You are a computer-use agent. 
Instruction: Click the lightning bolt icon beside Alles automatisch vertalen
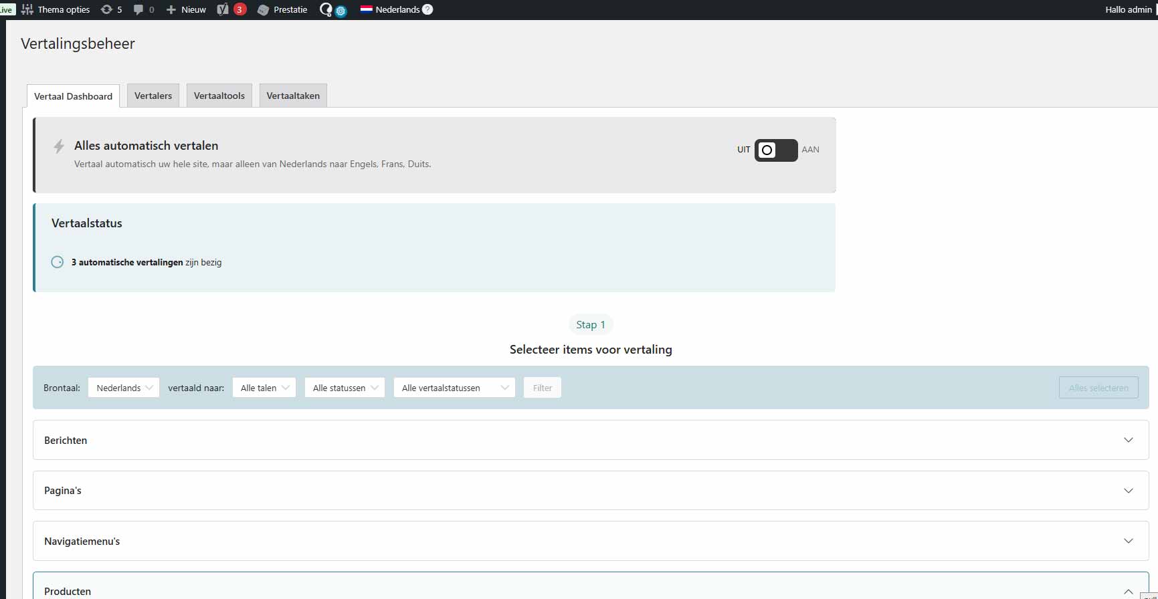(59, 146)
